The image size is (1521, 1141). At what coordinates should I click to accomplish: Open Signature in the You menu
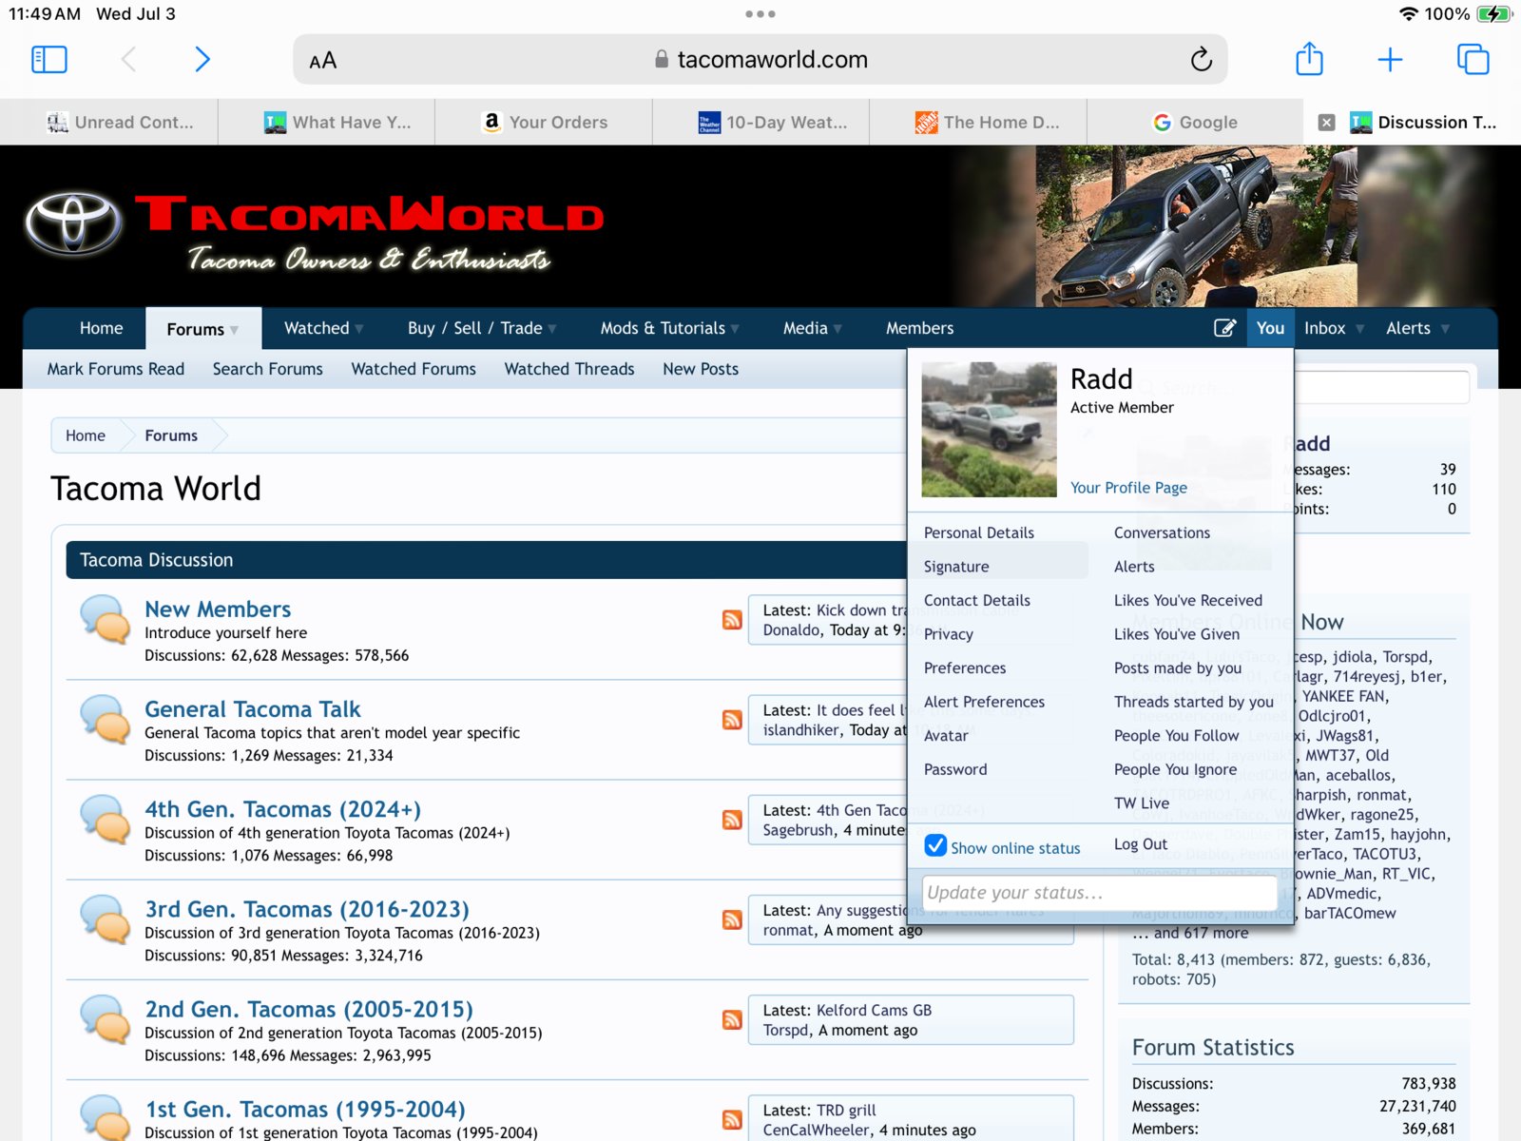[x=956, y=567]
